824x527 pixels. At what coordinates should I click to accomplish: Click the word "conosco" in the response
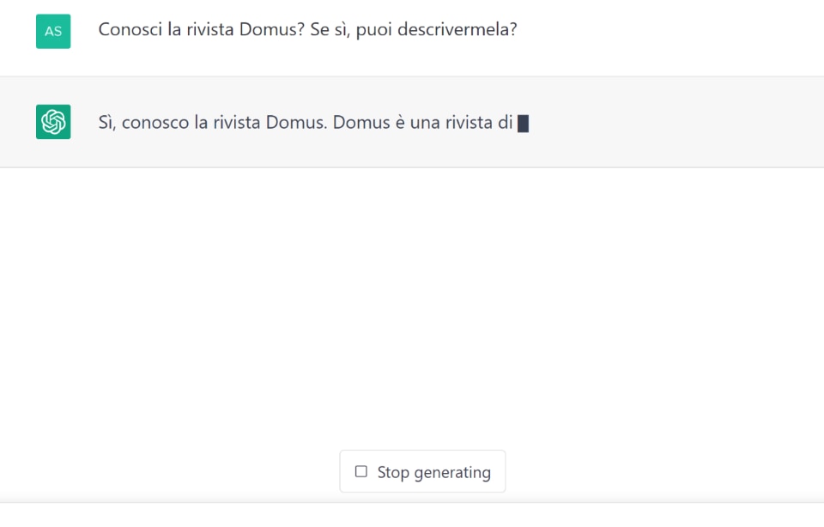(155, 123)
